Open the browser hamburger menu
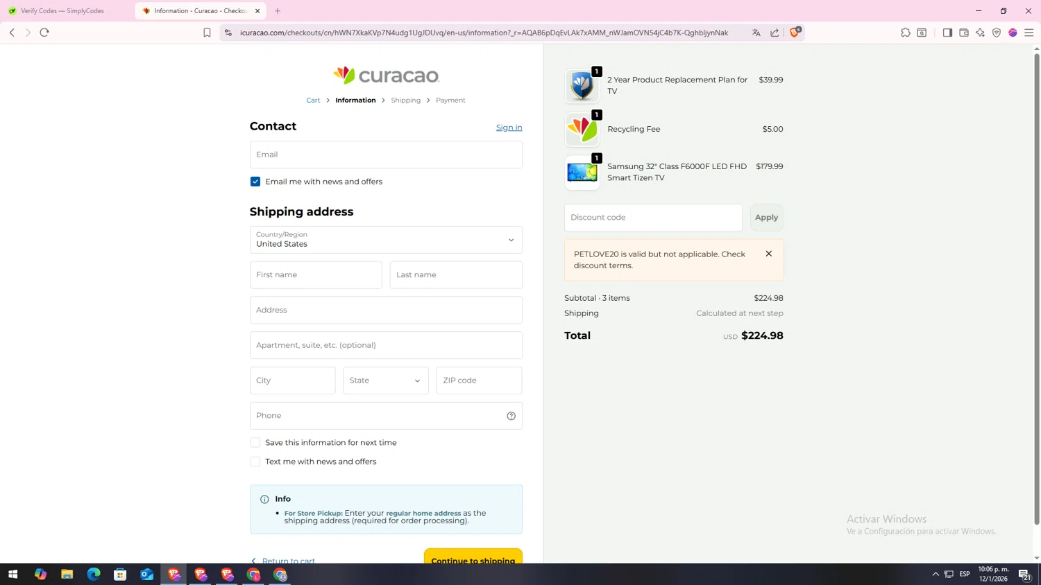 click(1029, 33)
